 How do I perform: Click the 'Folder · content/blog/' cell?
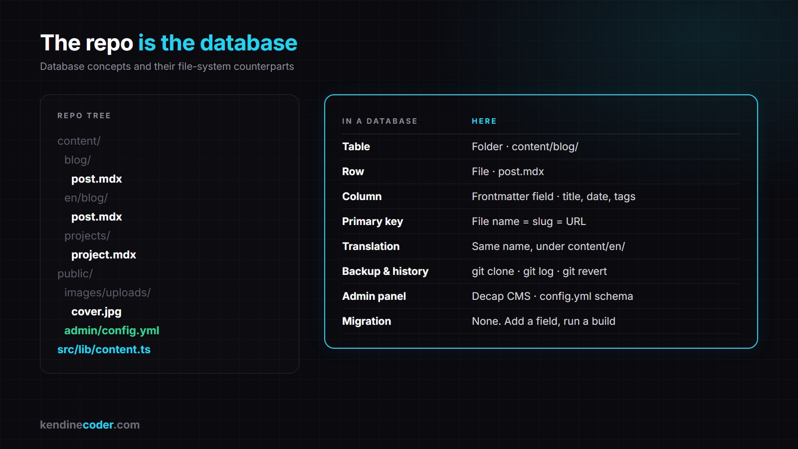coord(525,147)
